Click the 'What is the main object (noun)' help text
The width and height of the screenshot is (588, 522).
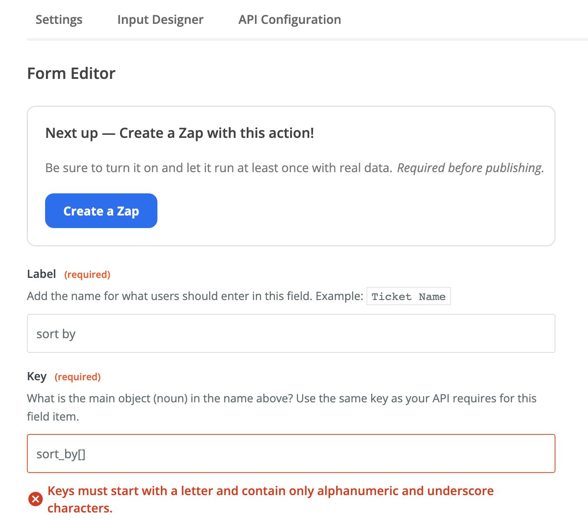click(x=282, y=407)
